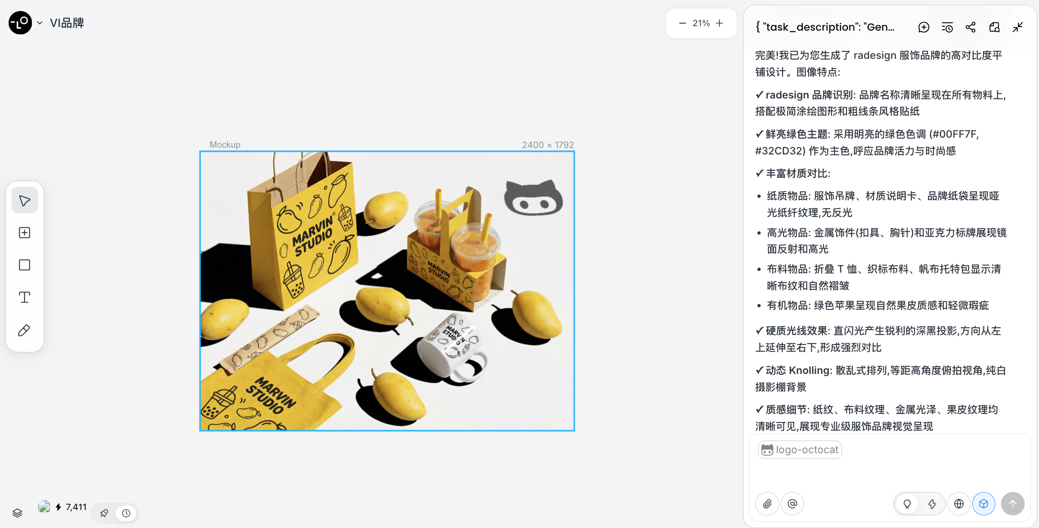Screen dimensions: 1039x528
Task: Select the Mockup image on canvas
Action: click(x=387, y=291)
